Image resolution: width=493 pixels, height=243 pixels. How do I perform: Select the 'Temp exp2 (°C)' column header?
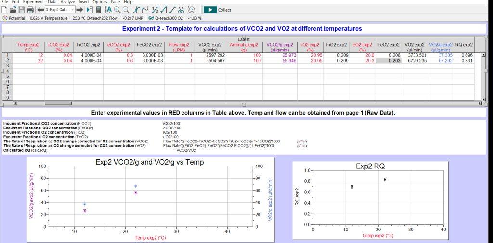(x=28, y=47)
